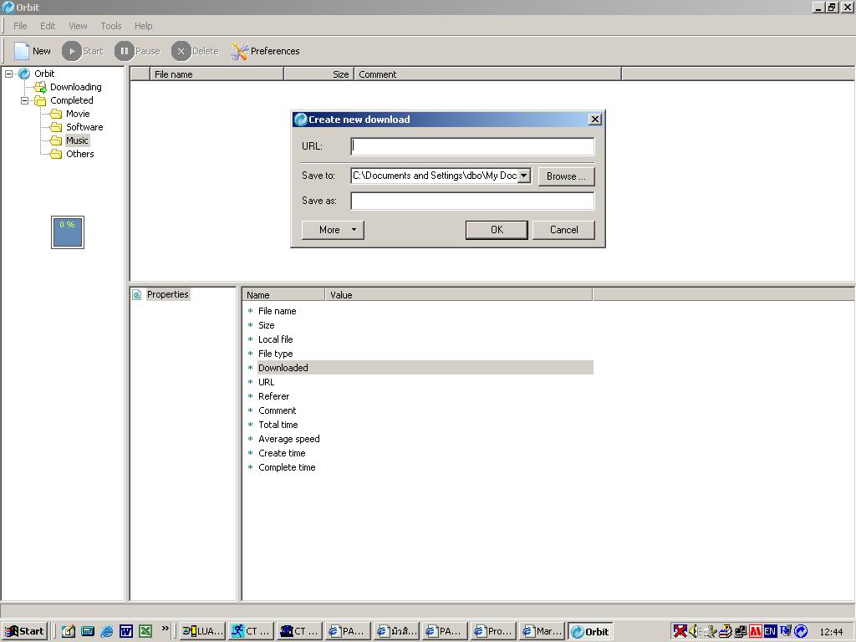This screenshot has height=642, width=856.
Task: Open the Music category folder
Action: click(77, 140)
